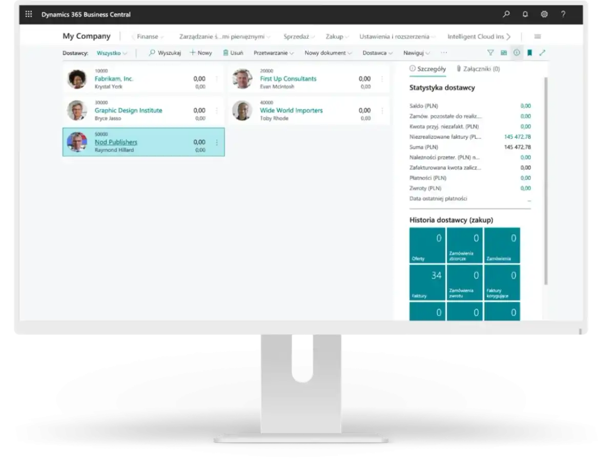Create new vendor with Nowy
Image resolution: width=615 pixels, height=470 pixels.
pyautogui.click(x=201, y=53)
